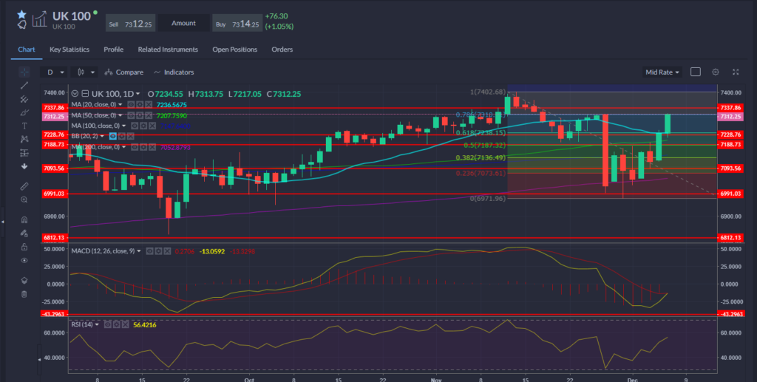Click the Compare button
The image size is (757, 382).
(124, 72)
